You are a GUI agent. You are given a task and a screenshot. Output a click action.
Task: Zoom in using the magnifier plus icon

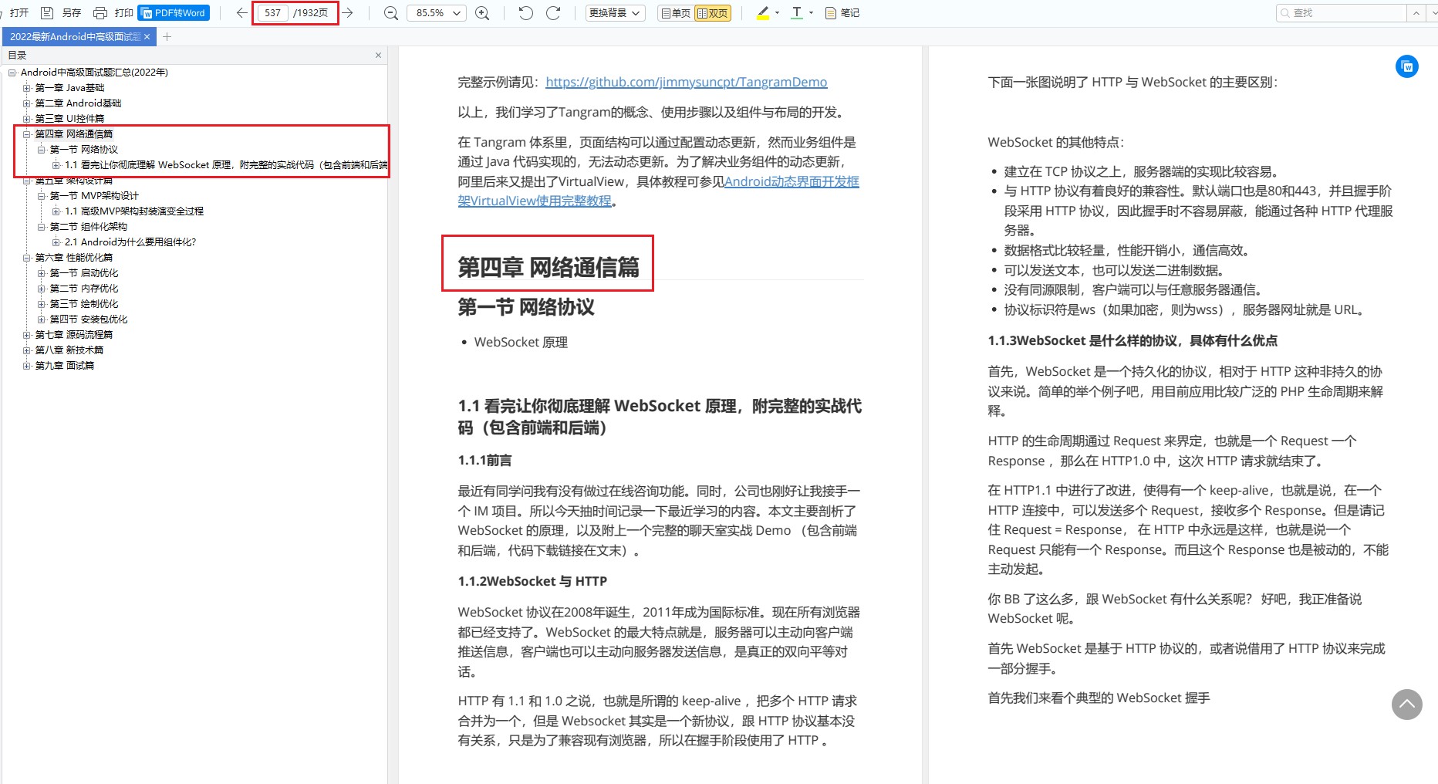482,13
